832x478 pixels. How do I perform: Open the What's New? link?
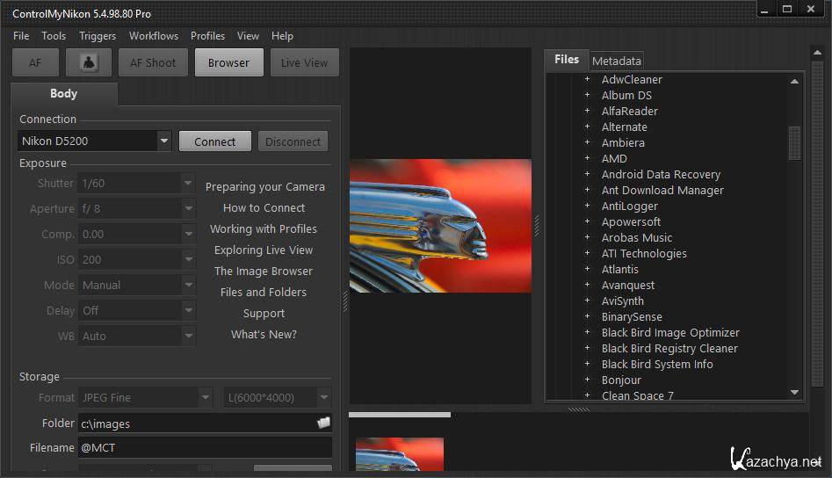[264, 334]
